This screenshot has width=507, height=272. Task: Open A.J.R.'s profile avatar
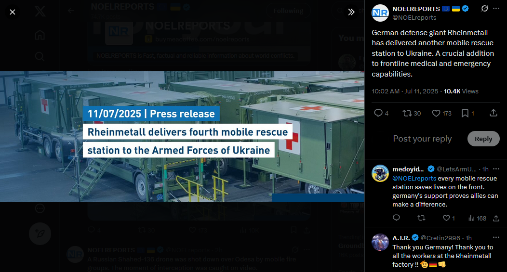pyautogui.click(x=380, y=242)
